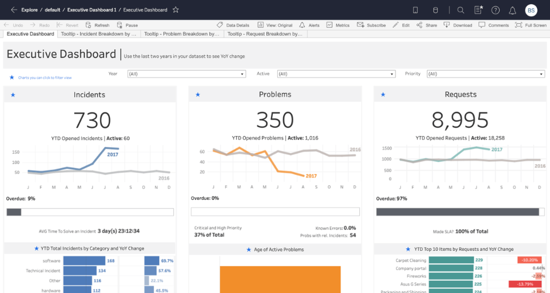Enter Full Screen mode
Viewport: 550px width, 293px height.
click(x=531, y=25)
